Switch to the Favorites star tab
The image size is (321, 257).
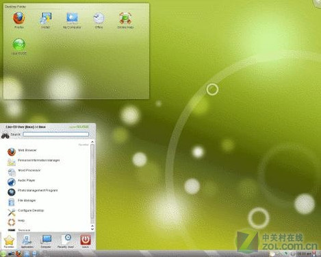click(9, 241)
